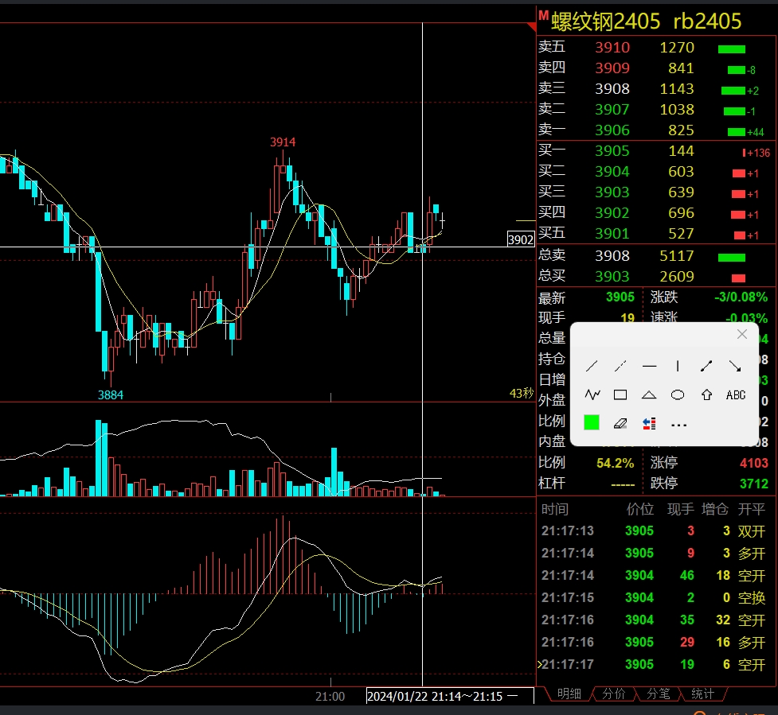Open the green drawing color swatch
Viewport: 778px width, 715px height.
(592, 422)
